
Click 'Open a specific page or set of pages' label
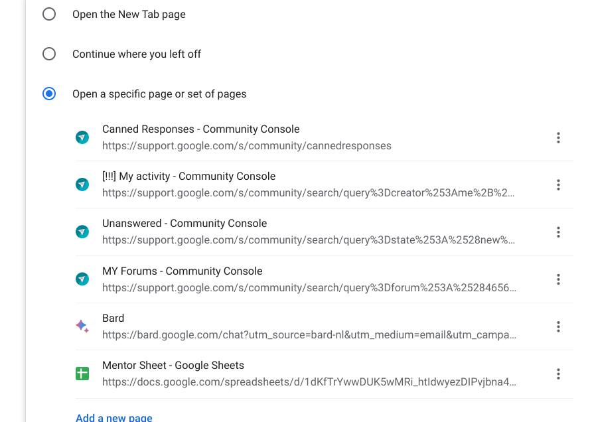coord(159,94)
